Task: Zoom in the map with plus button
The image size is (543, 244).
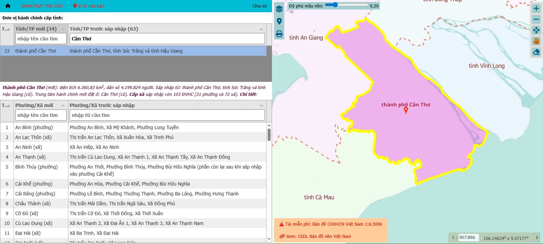Action: pos(536,8)
